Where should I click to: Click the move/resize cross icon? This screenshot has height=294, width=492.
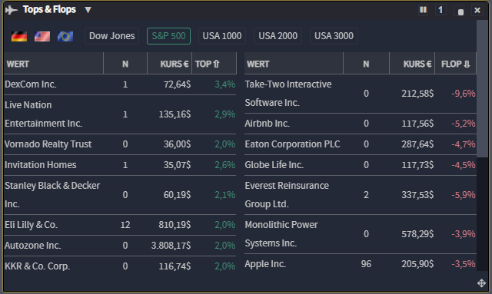482,283
